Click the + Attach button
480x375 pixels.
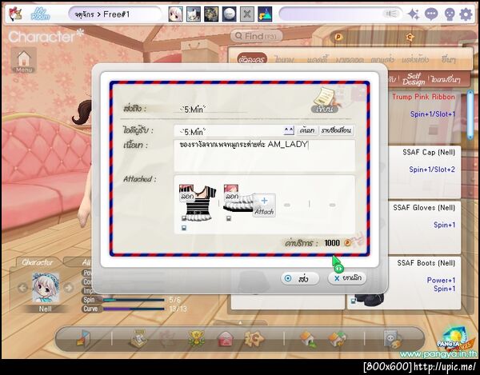[264, 205]
